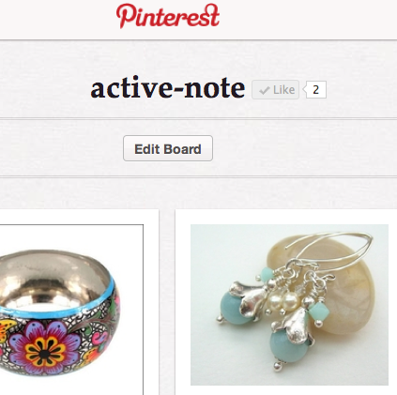Click the word Like next to board title
Image resolution: width=397 pixels, height=395 pixels.
click(283, 90)
